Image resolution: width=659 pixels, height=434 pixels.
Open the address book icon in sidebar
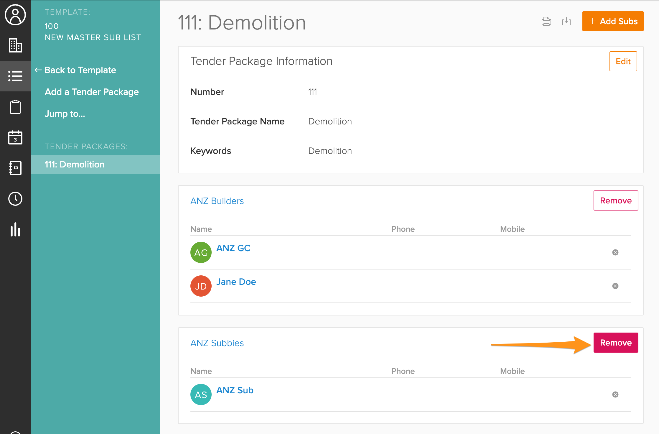tap(15, 168)
